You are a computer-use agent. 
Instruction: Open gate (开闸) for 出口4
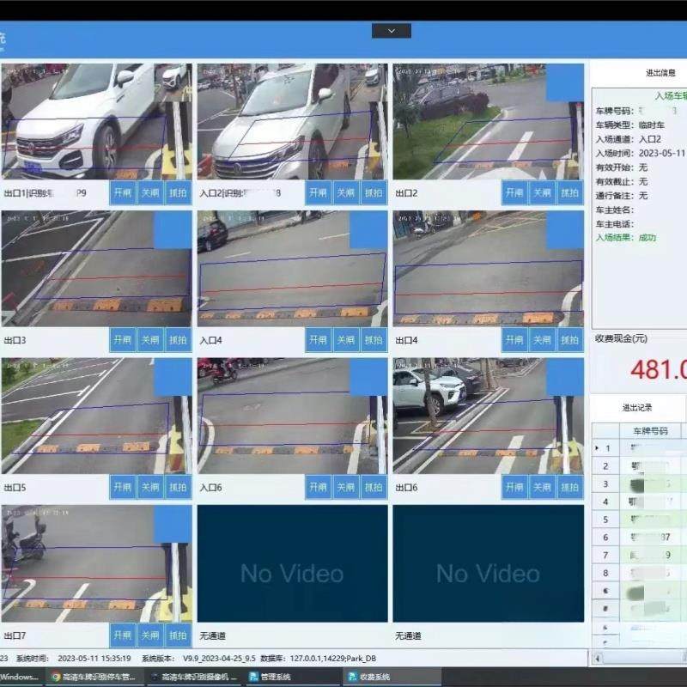(514, 340)
